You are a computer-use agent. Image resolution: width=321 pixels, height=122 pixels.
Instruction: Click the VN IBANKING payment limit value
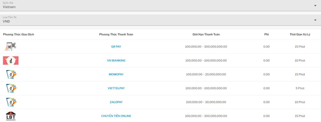click(206, 61)
